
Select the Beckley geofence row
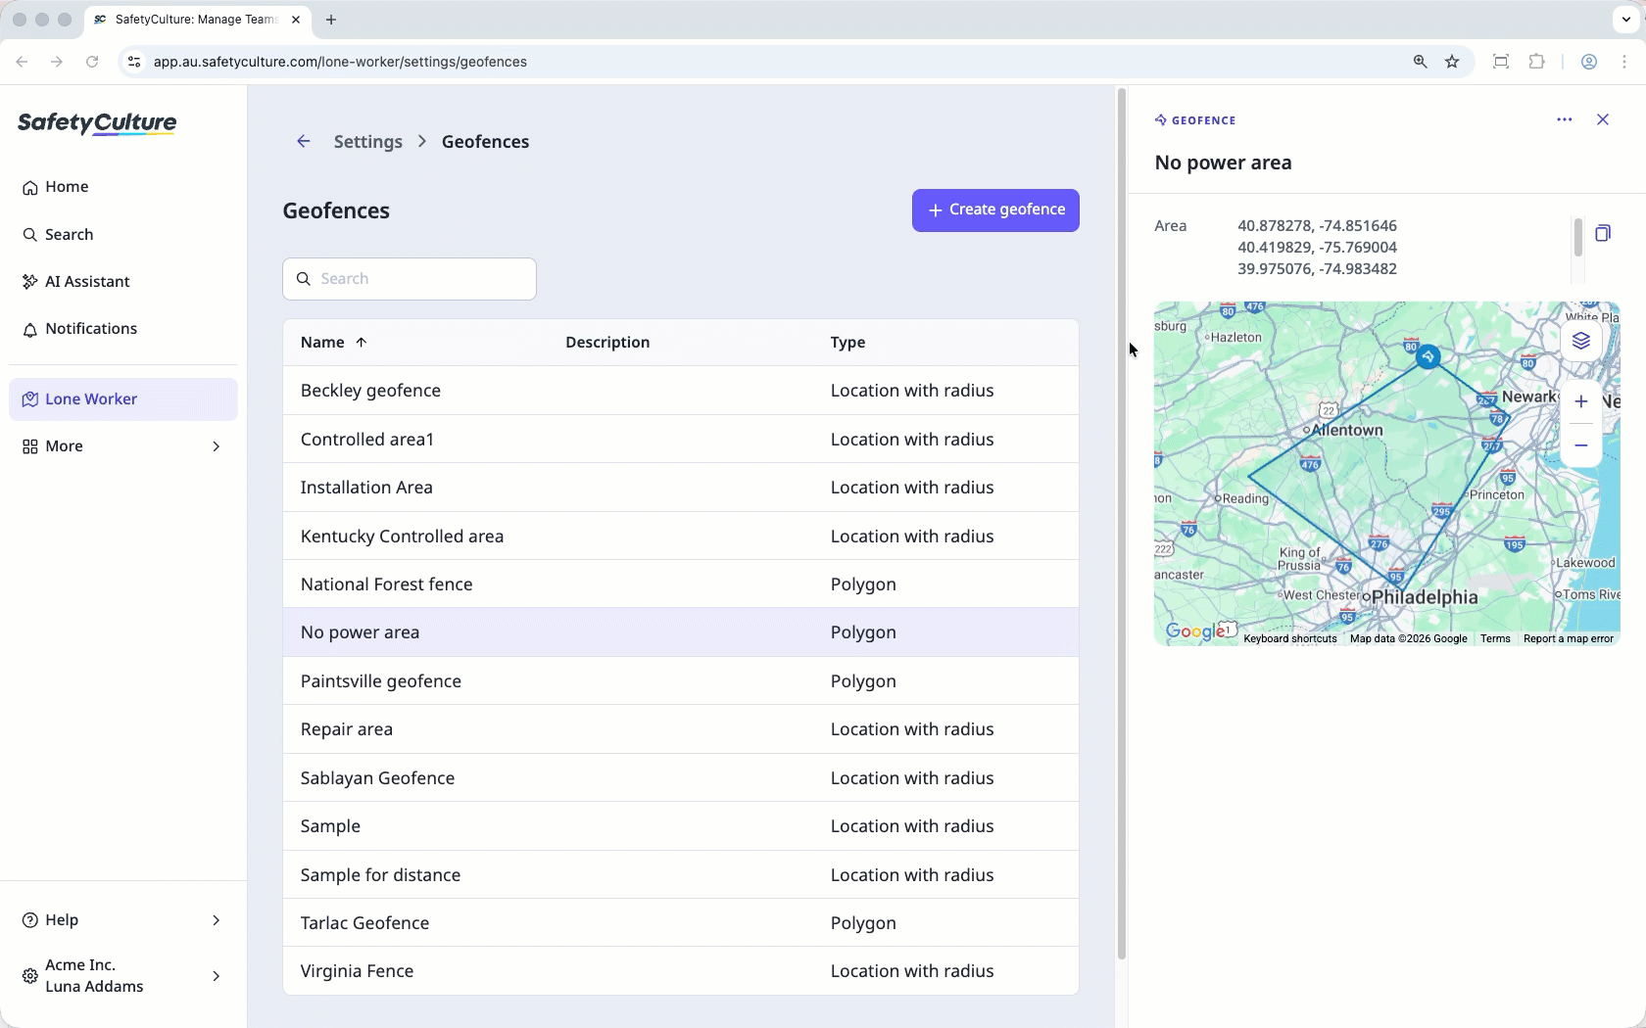point(681,391)
